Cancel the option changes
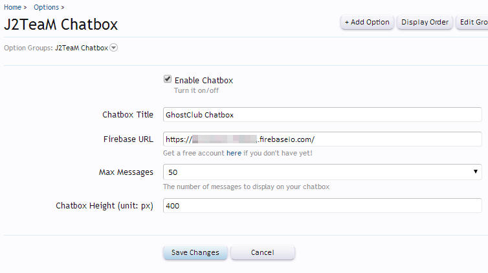The width and height of the screenshot is (488, 273). (262, 252)
